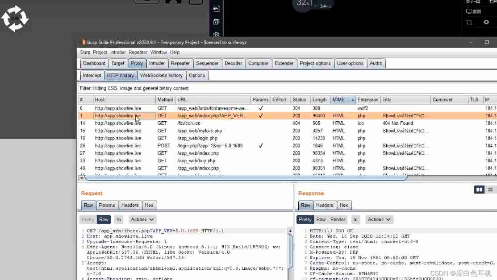Click the Render button in Response
497x280 pixels.
pos(338,219)
